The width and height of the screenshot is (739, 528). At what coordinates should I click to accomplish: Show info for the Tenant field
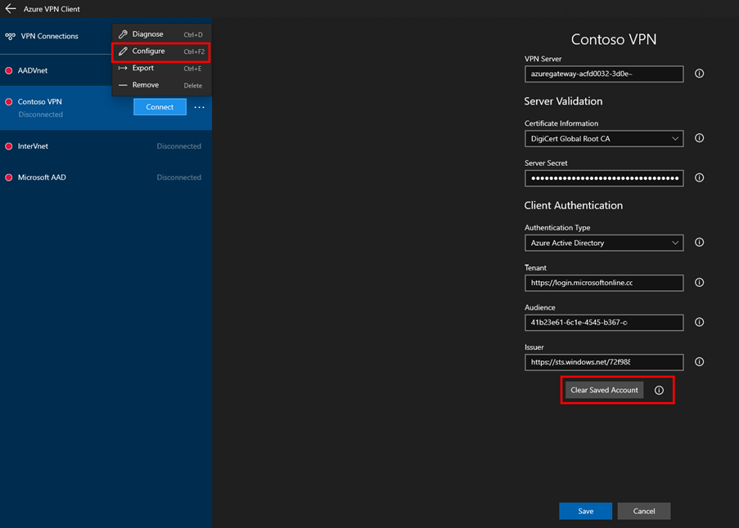click(x=700, y=282)
